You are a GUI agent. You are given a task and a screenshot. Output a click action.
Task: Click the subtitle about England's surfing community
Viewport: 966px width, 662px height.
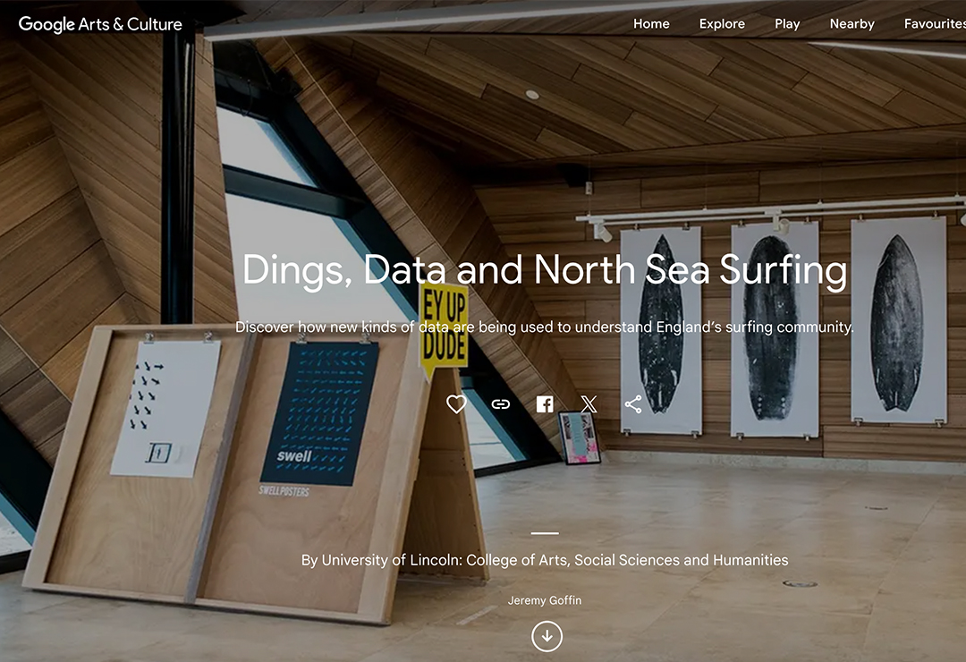click(x=545, y=327)
